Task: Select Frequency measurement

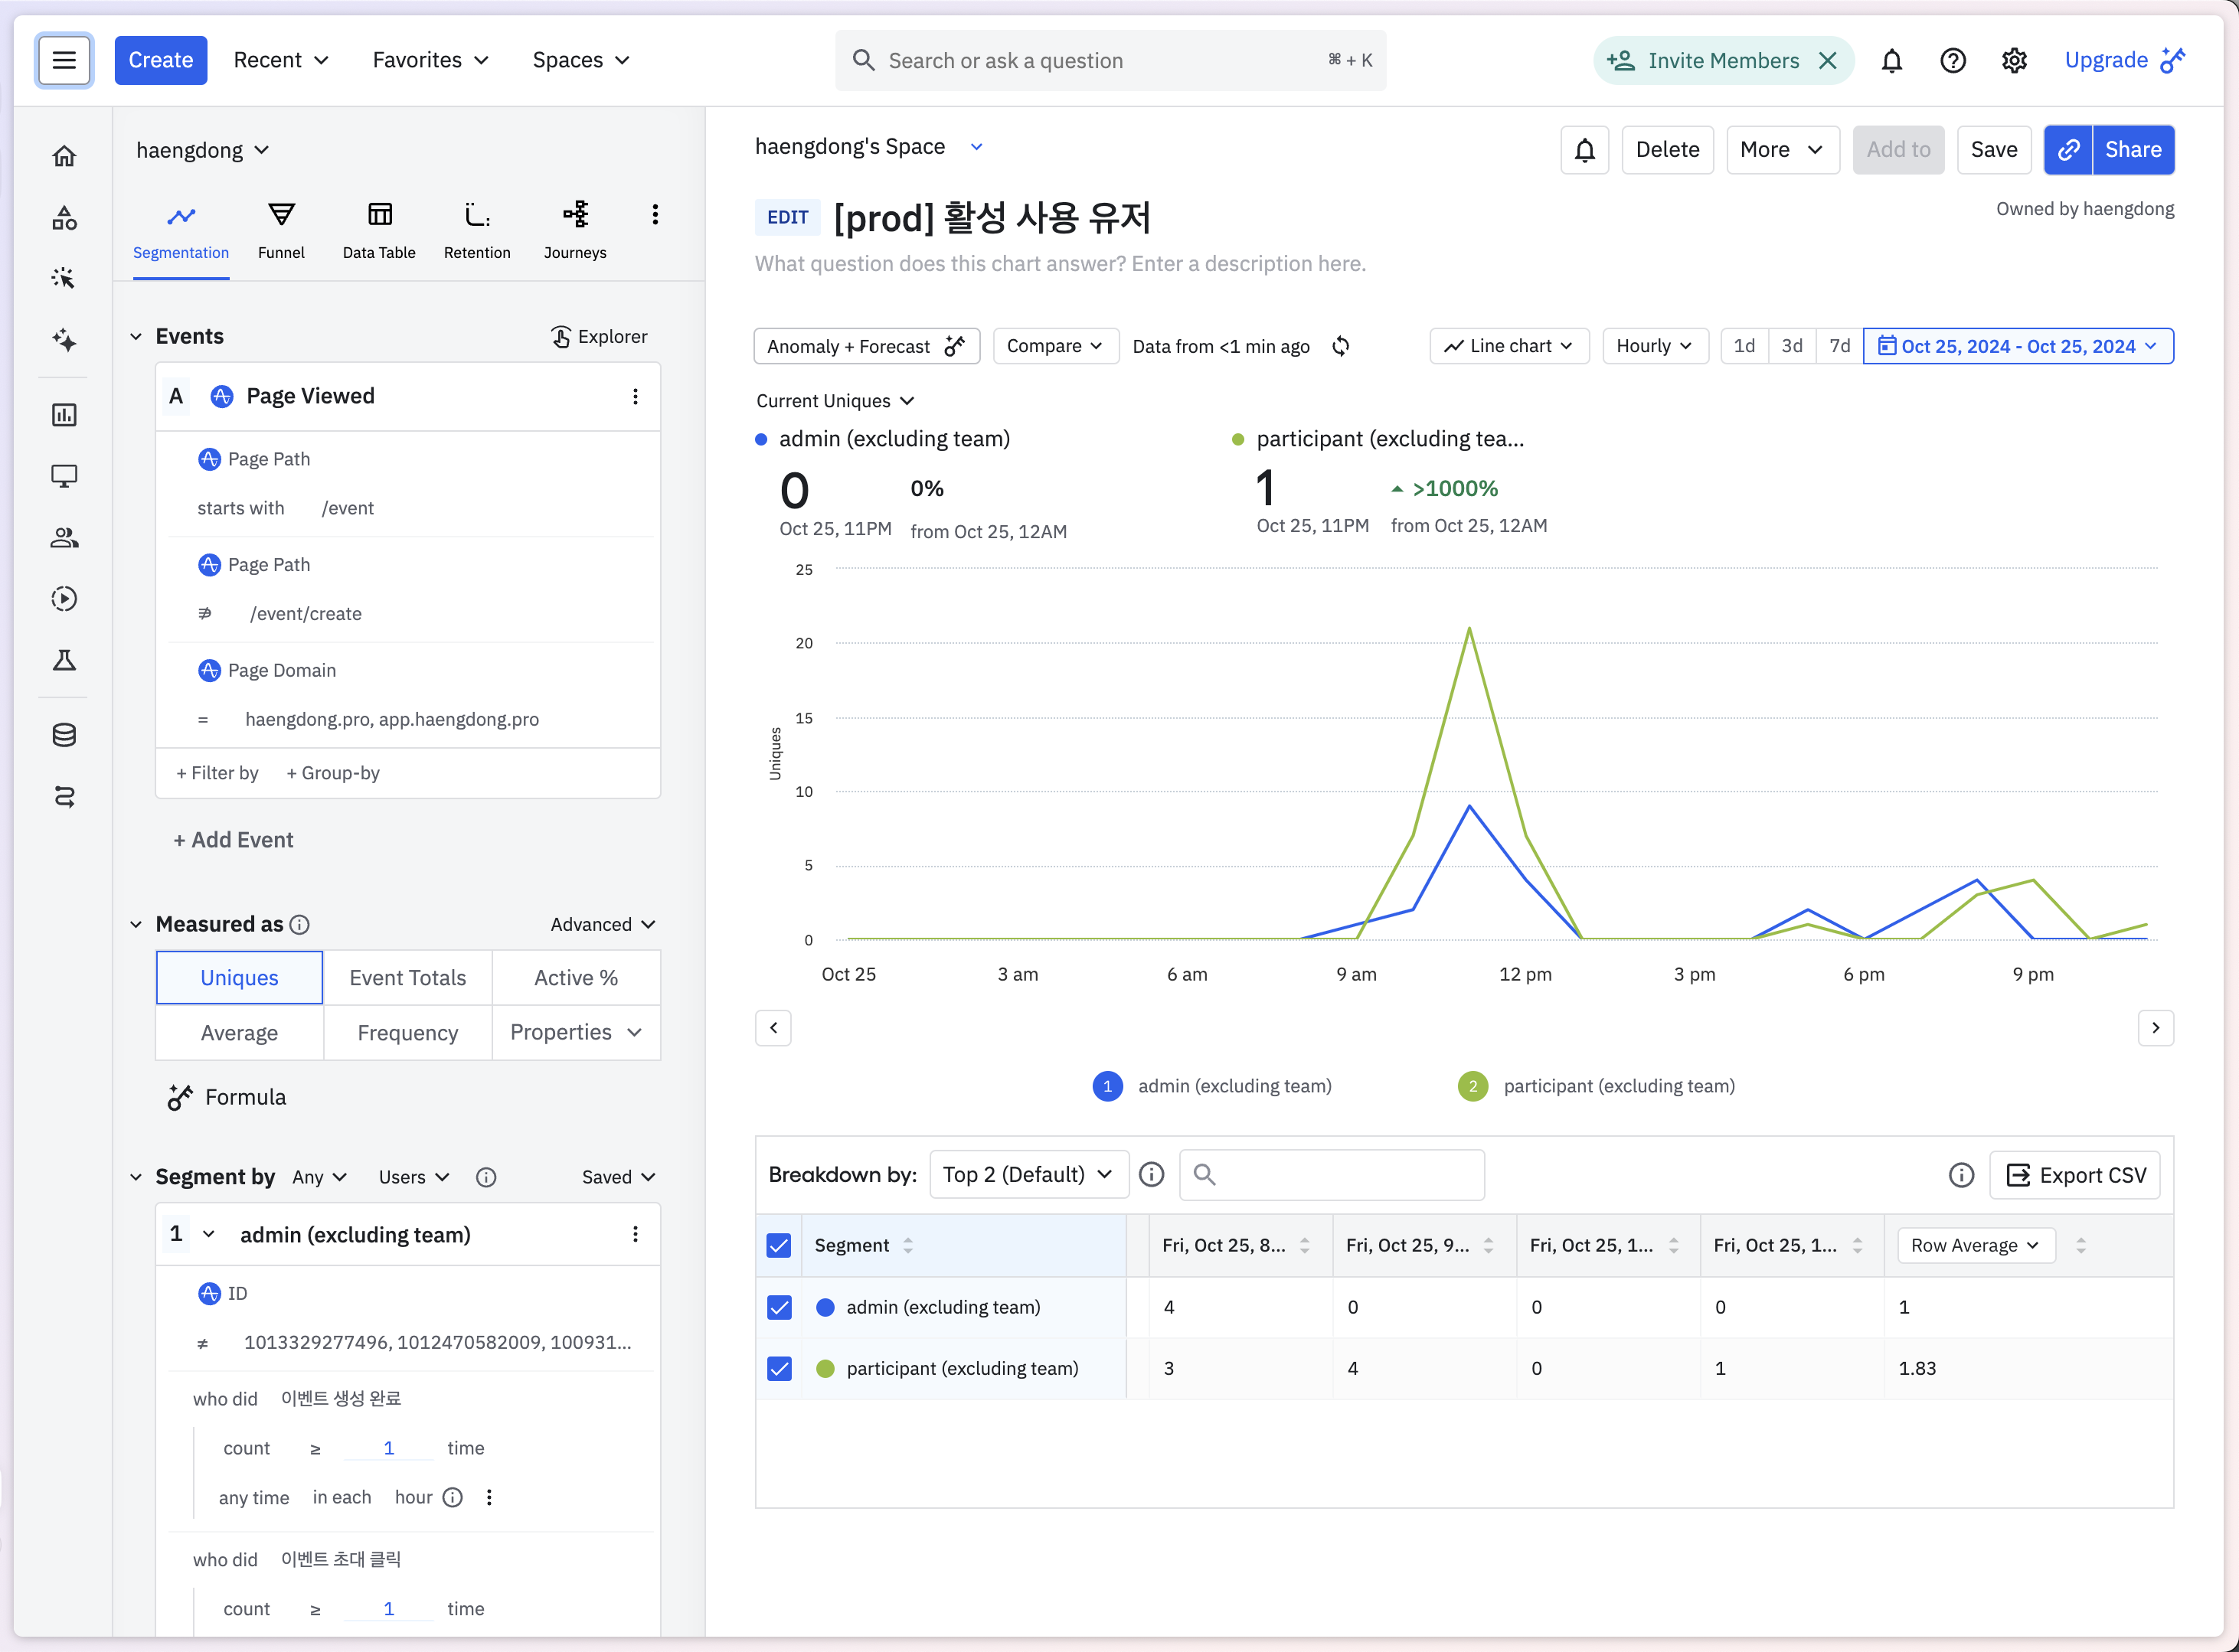Action: pyautogui.click(x=408, y=1033)
